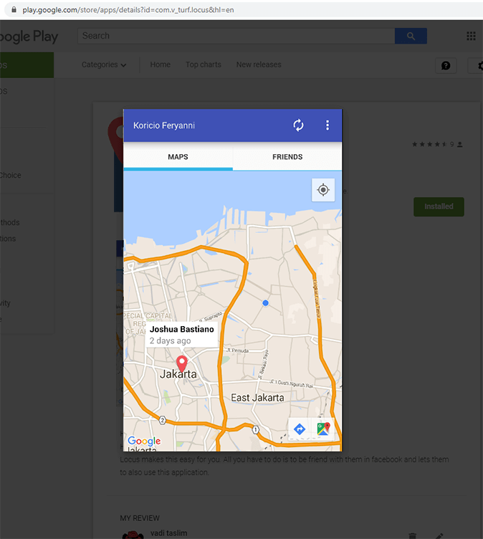Click the route 2 highway shield marker
The image size is (483, 539).
click(x=163, y=420)
